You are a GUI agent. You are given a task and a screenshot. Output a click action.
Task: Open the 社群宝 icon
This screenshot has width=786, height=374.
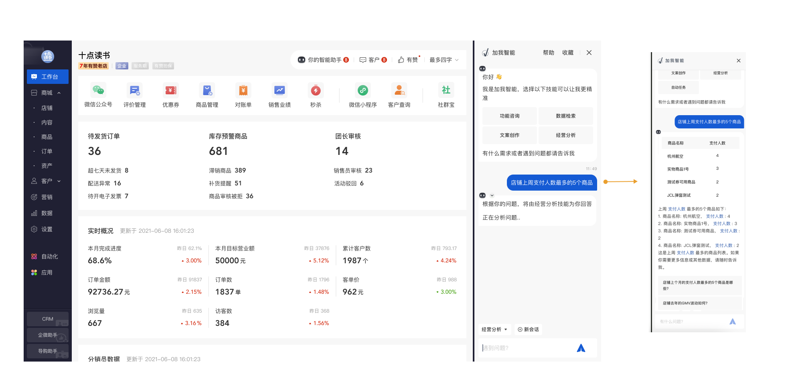[446, 91]
